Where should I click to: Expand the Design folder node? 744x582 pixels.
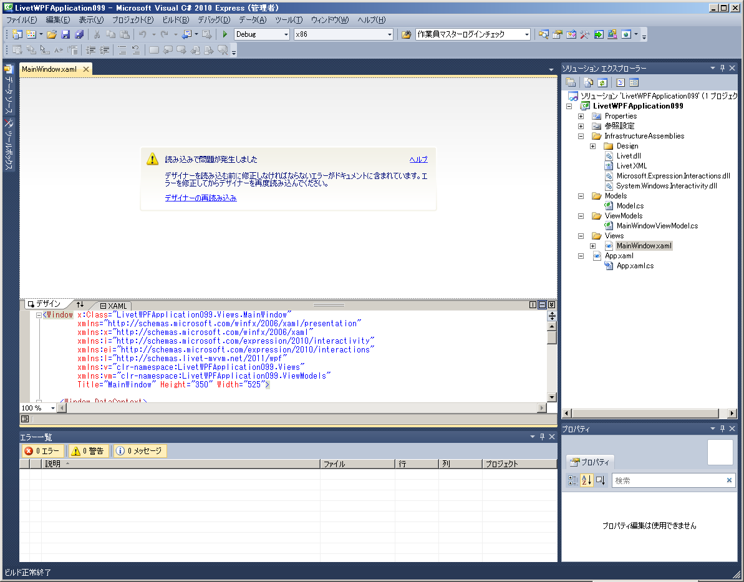[592, 146]
